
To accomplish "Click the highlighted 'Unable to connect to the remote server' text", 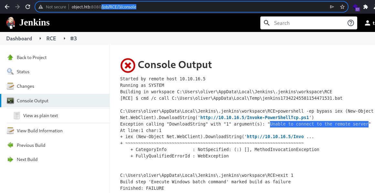I will pyautogui.click(x=319, y=124).
